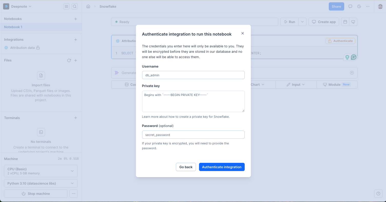
Task: Click the Private key text area
Action: [x=193, y=101]
